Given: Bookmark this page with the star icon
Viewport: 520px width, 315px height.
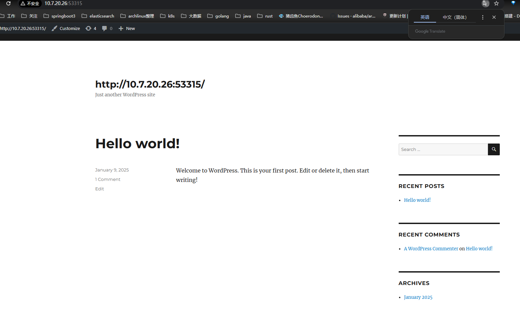Looking at the screenshot, I should point(496,3).
